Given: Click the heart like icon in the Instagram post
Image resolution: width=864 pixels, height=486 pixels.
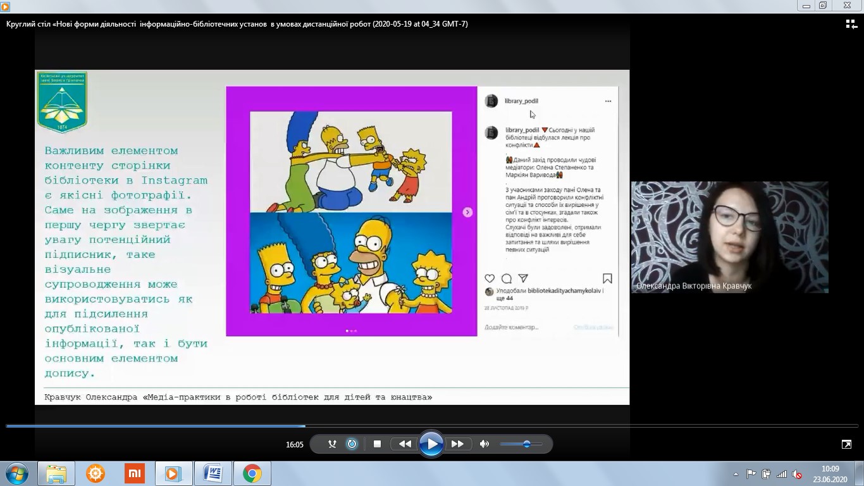Looking at the screenshot, I should [x=490, y=278].
